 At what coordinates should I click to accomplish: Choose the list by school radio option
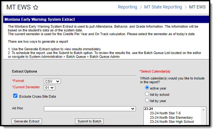[147, 94]
